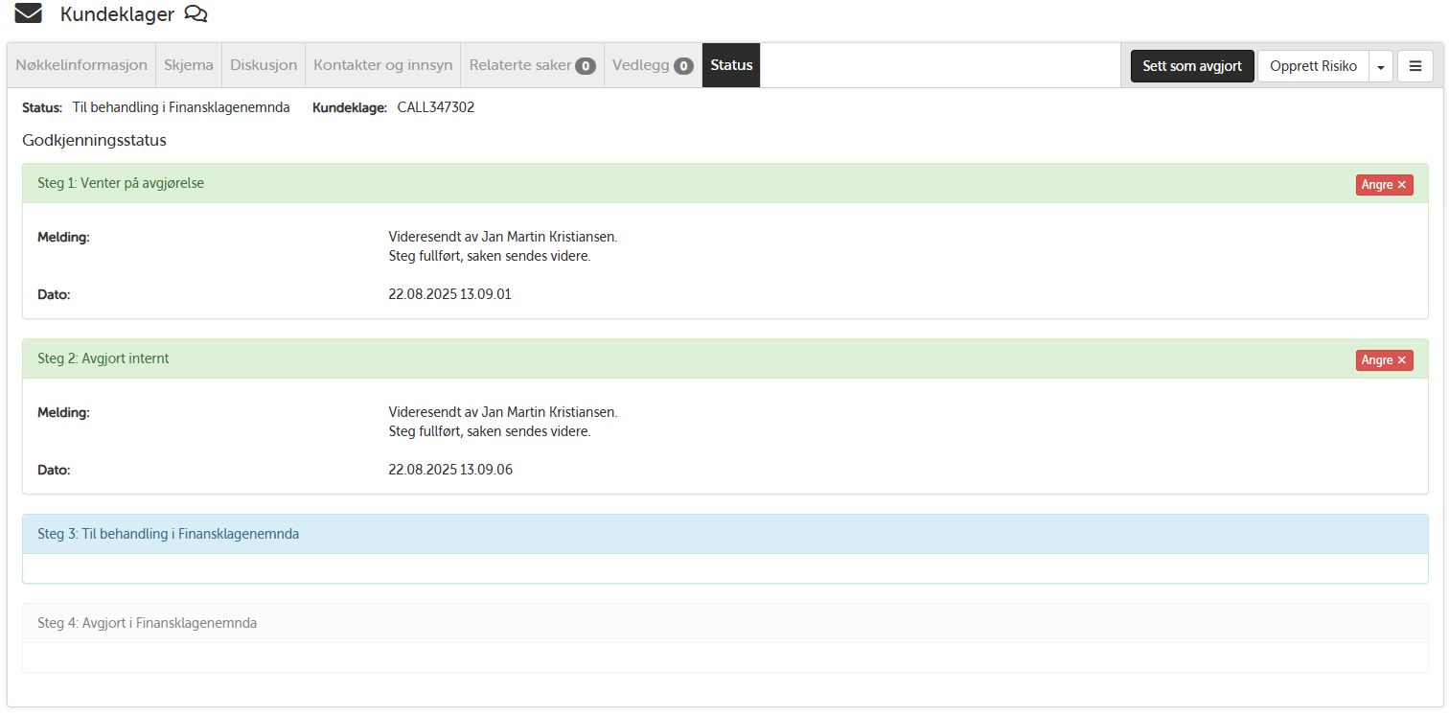Screen dimensions: 1449x716
Task: Select the active Status tab
Action: click(731, 65)
